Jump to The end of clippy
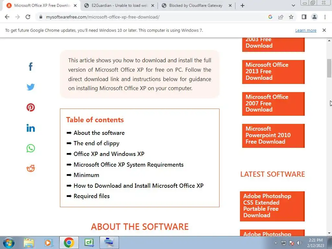Image resolution: width=332 pixels, height=249 pixels. [96, 143]
